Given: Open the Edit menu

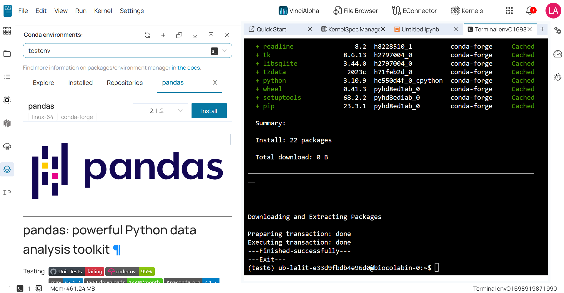Looking at the screenshot, I should click(41, 11).
